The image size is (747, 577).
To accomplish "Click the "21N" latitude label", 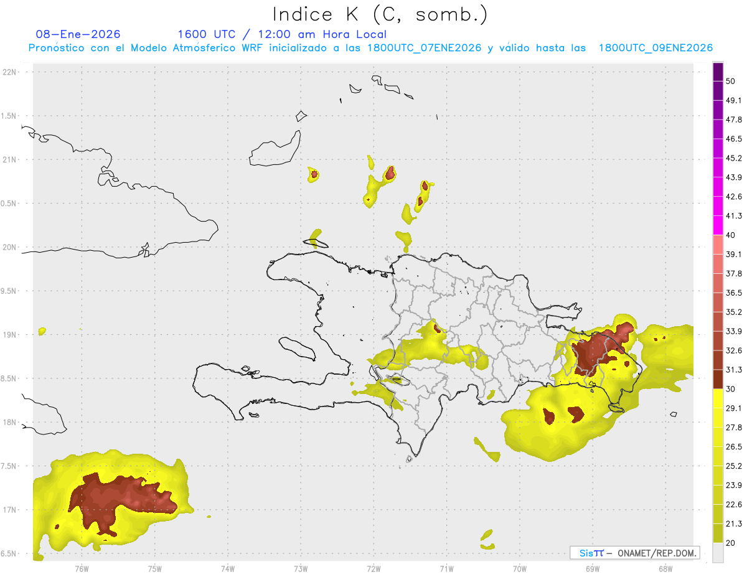I will (x=9, y=159).
